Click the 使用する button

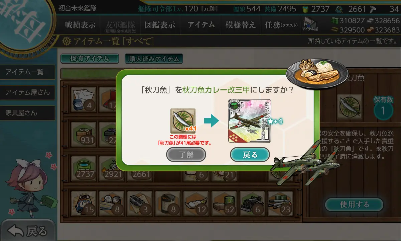coord(354,205)
